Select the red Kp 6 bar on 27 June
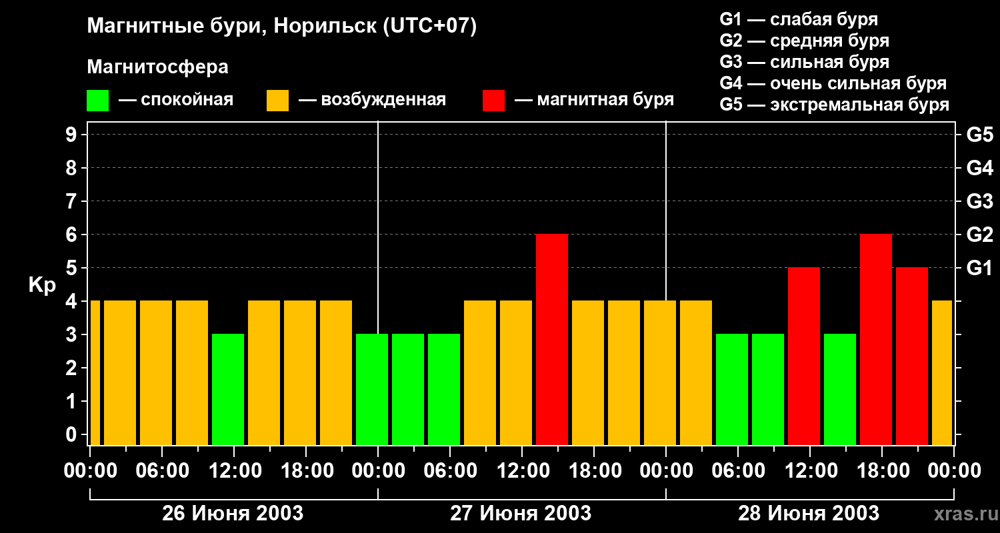Screen dimensions: 1000x533 [552, 340]
